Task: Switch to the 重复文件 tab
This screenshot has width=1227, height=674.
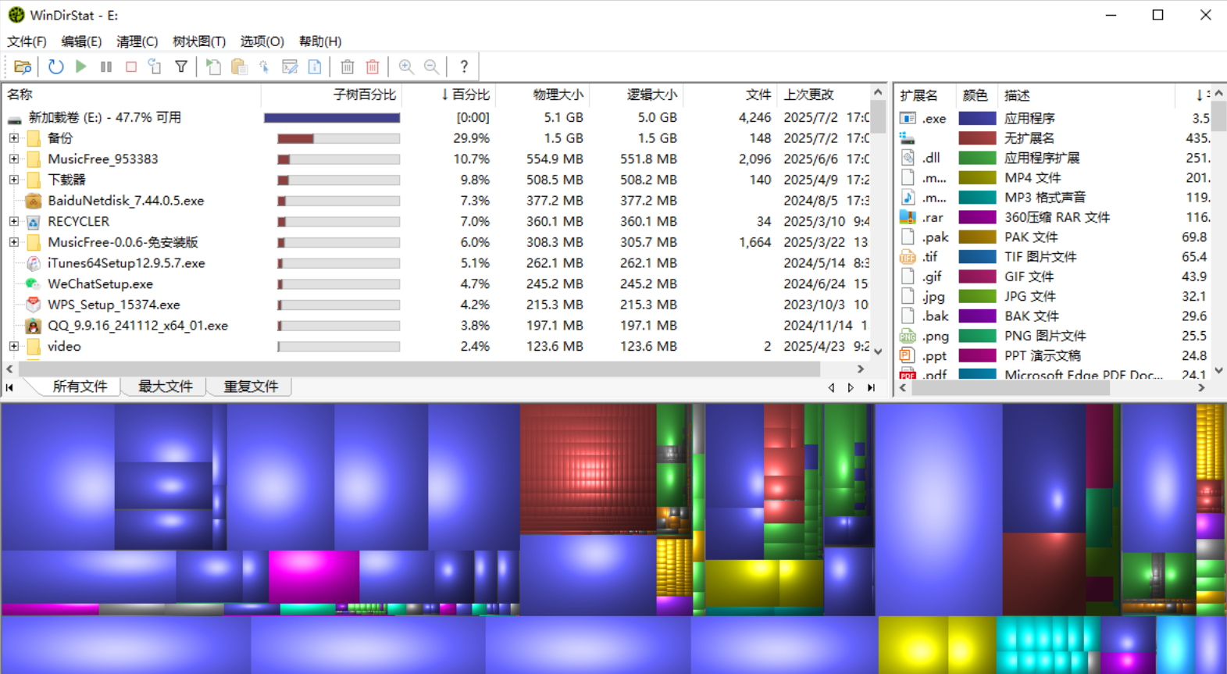Action: 251,387
